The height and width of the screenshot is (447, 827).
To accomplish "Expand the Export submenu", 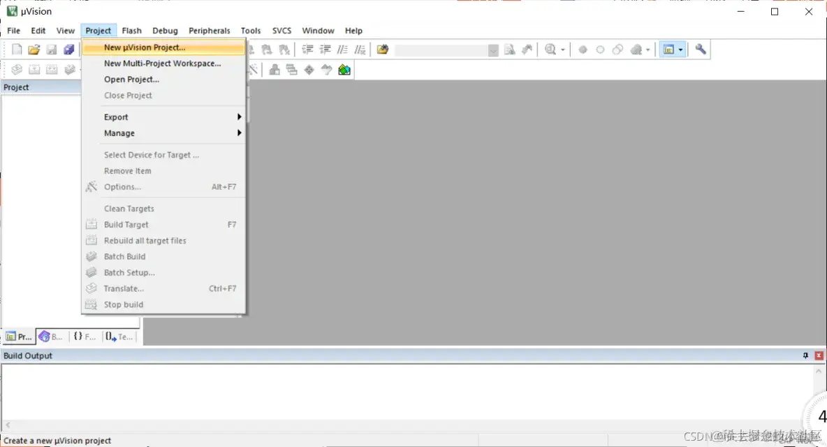I will (x=164, y=117).
